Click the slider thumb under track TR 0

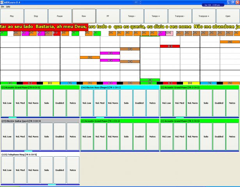pos(12,118)
